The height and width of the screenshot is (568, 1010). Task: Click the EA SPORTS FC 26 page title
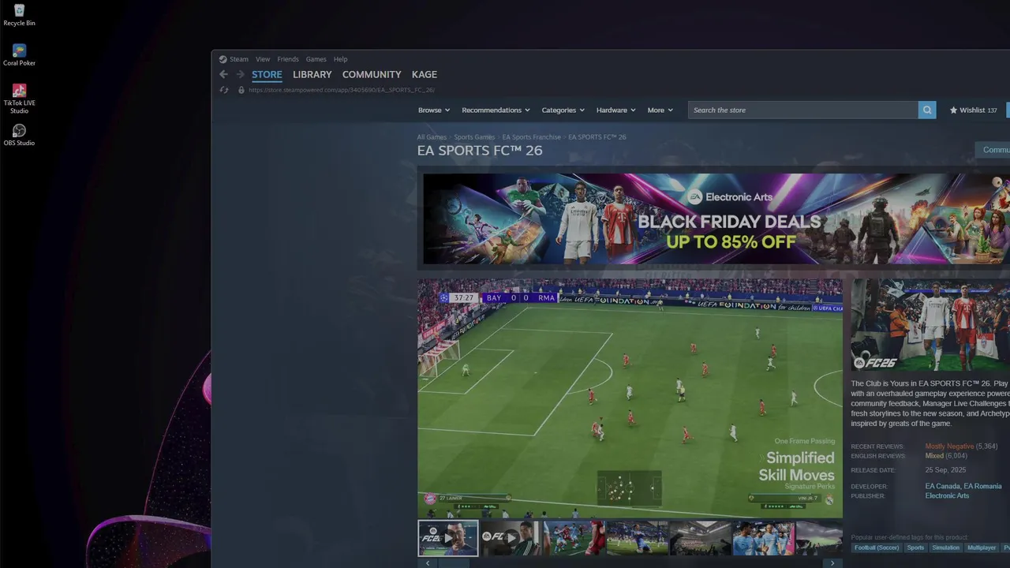coord(480,151)
